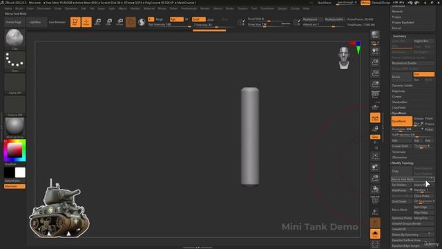Click the camera head orientation thumbnail
The image size is (442, 249).
pos(344,58)
